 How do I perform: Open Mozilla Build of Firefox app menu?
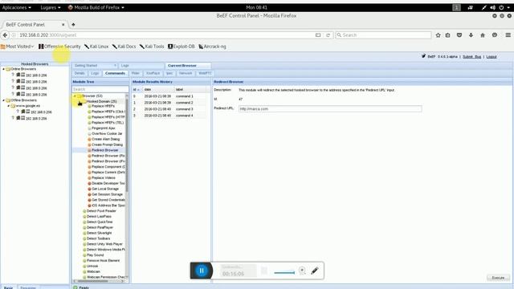(x=96, y=7)
